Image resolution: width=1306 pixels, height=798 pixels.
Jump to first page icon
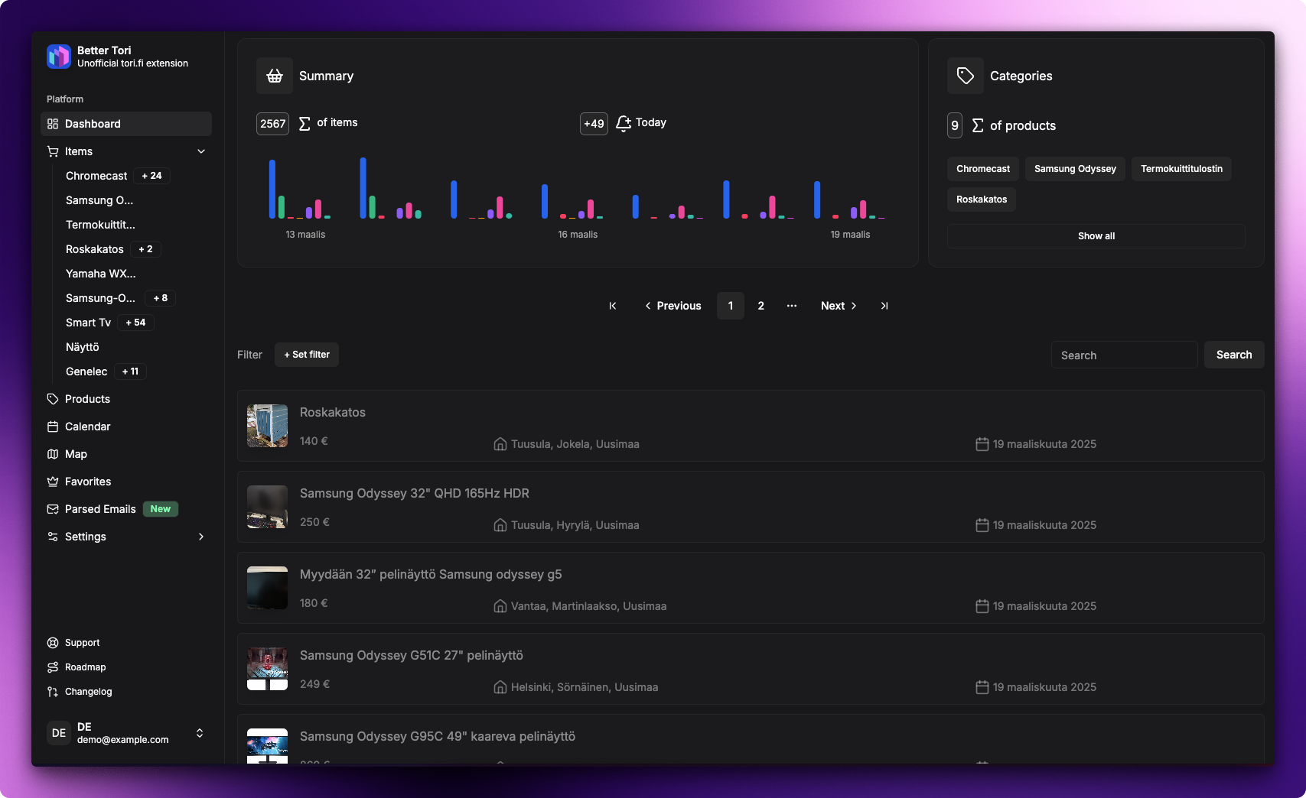[613, 306]
